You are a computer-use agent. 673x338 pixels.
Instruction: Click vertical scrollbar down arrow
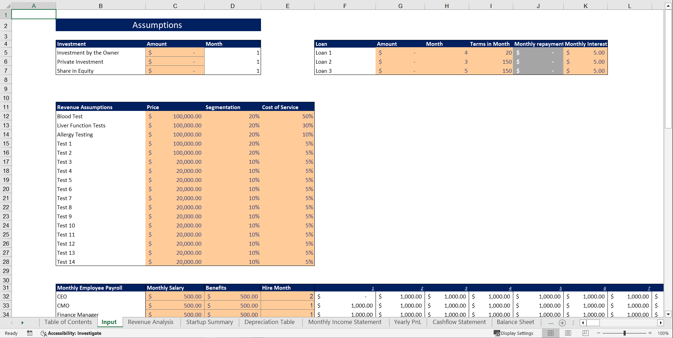[x=668, y=314]
